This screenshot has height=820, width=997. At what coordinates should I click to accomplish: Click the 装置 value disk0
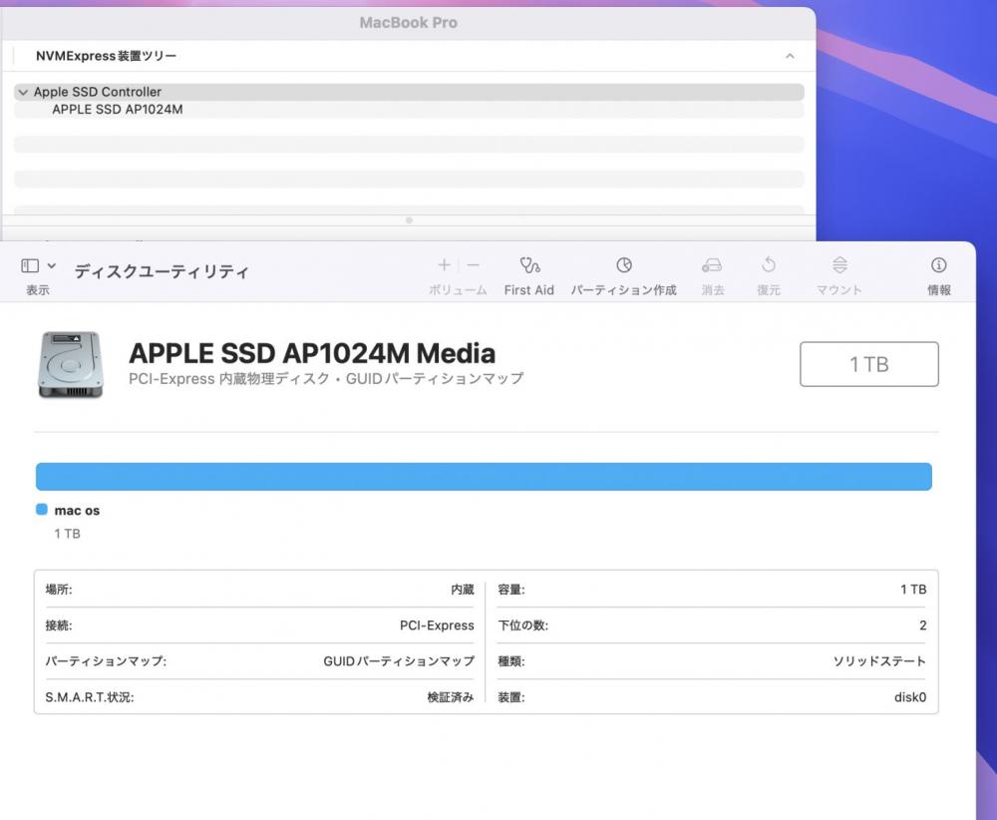(910, 697)
